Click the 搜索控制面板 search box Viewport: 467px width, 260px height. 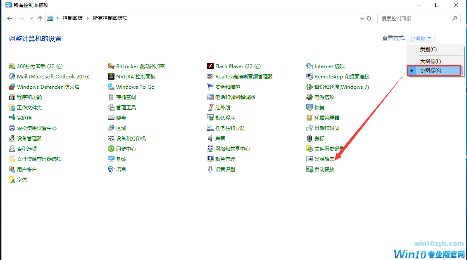pyautogui.click(x=415, y=19)
